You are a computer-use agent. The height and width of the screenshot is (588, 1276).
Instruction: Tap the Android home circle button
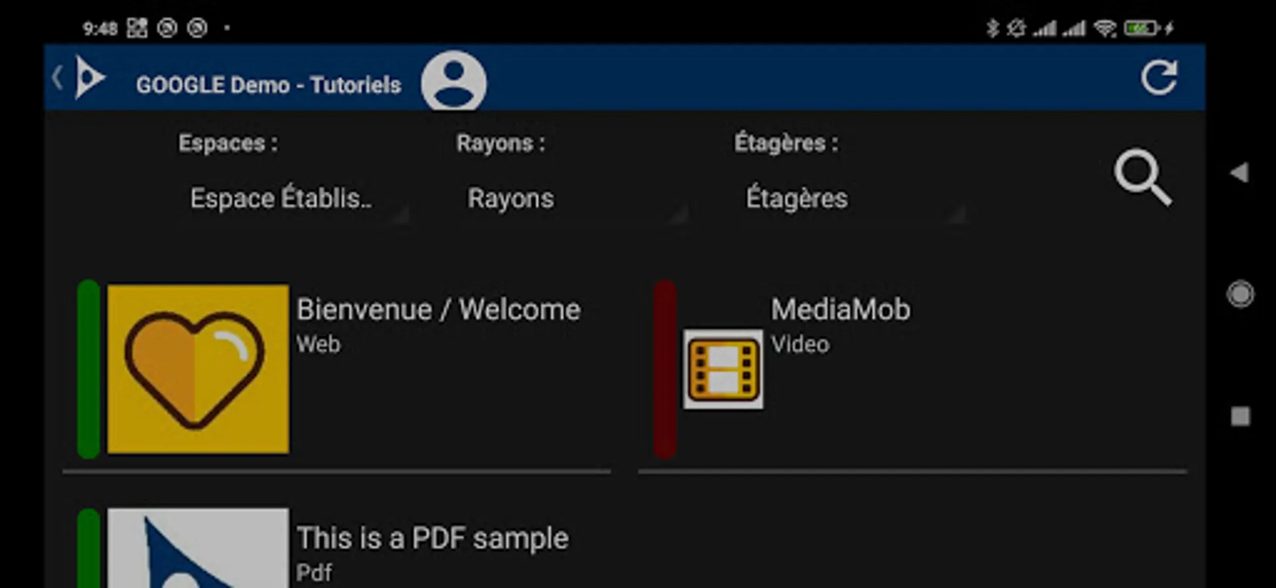click(1240, 294)
